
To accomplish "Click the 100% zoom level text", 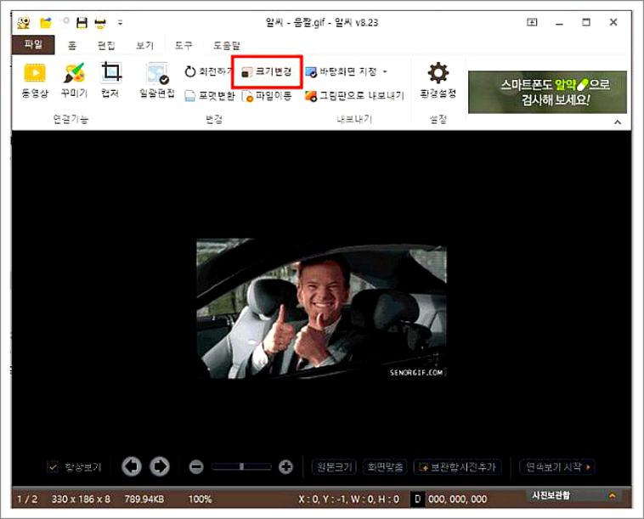I will (x=200, y=499).
